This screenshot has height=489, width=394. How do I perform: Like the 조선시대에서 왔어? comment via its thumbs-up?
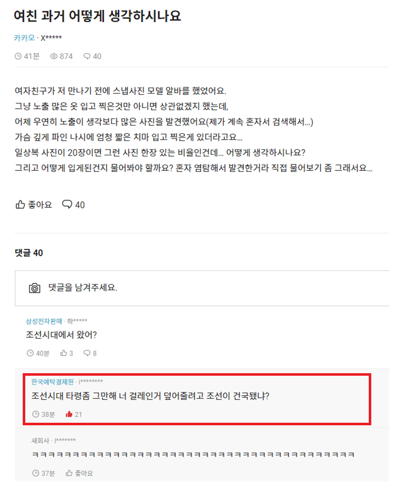click(x=64, y=353)
